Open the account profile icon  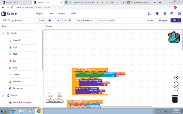coord(179,14)
